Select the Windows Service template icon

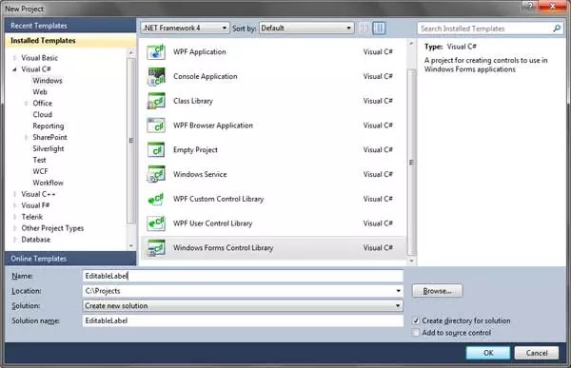click(156, 174)
